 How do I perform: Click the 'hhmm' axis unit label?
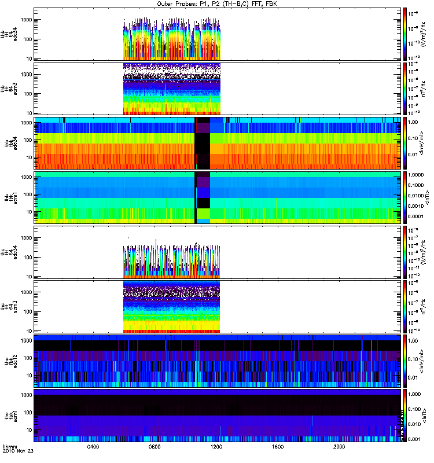[x=10, y=446]
